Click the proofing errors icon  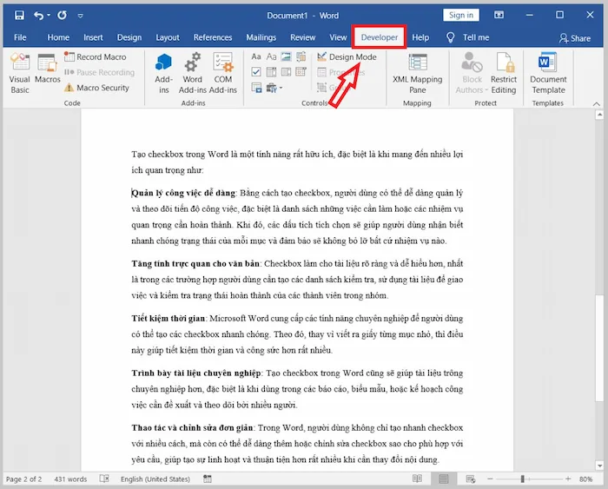click(x=104, y=479)
